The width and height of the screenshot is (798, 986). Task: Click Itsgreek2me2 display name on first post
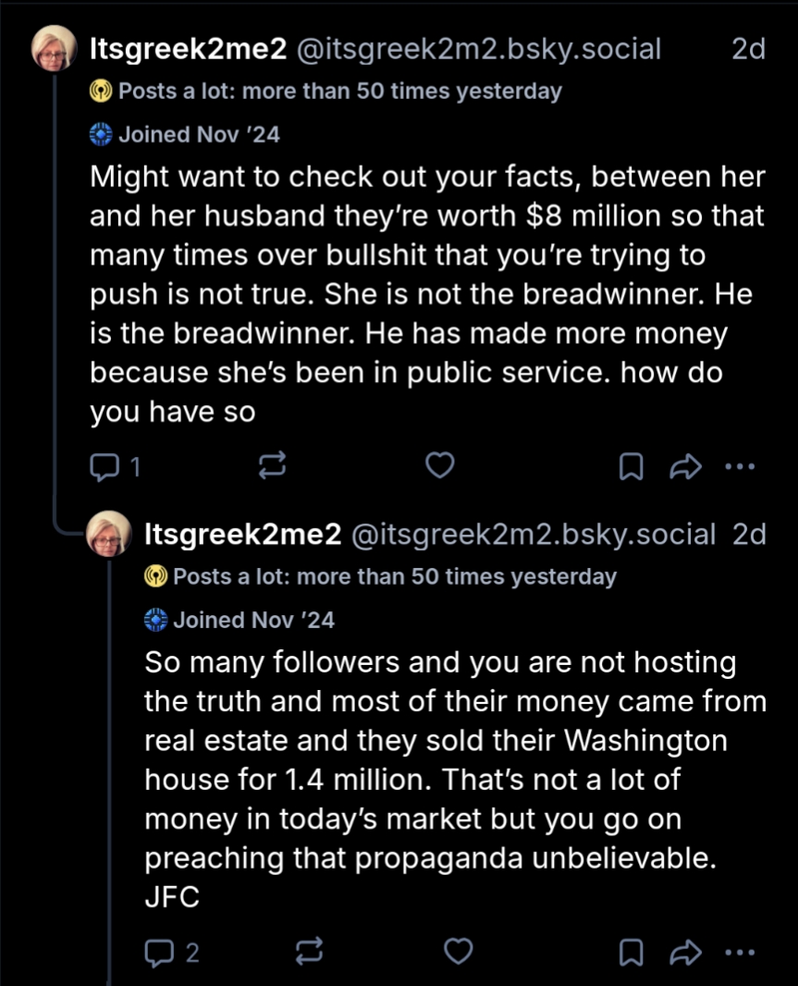[x=187, y=50]
